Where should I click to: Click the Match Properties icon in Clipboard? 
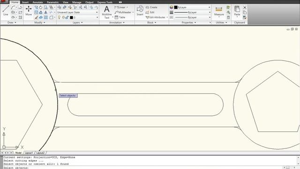point(245,17)
